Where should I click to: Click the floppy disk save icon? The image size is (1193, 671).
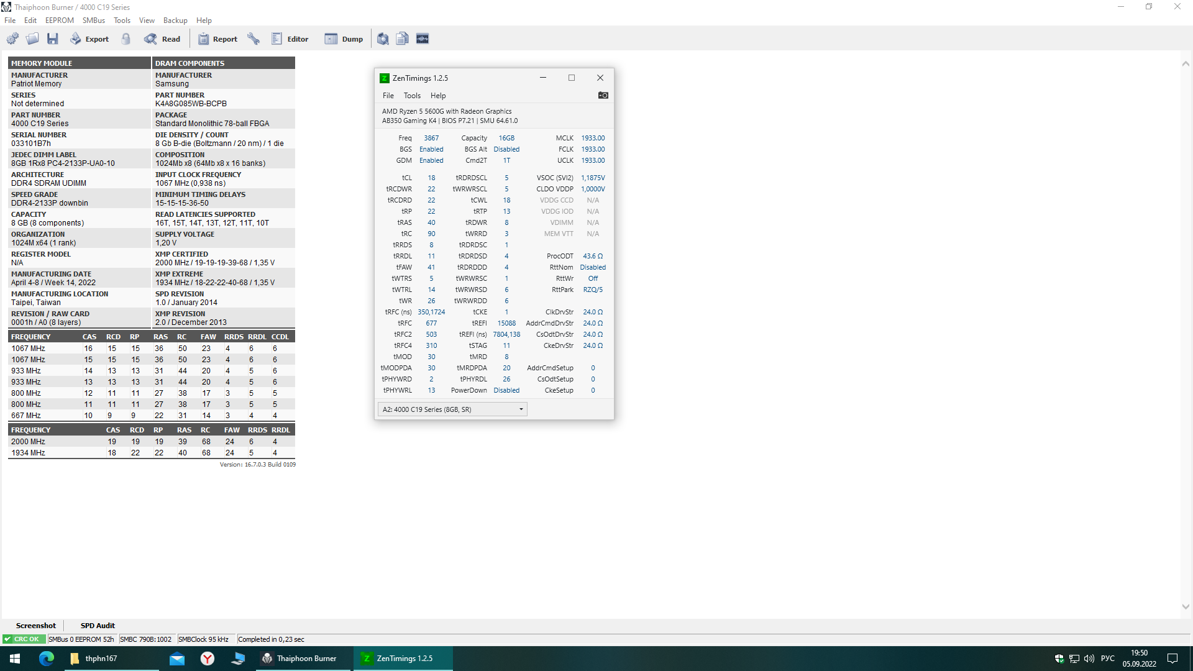[53, 39]
